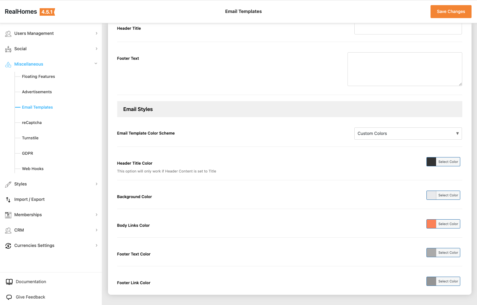Click the Currencies Settings icon
The height and width of the screenshot is (305, 477).
[x=8, y=246]
